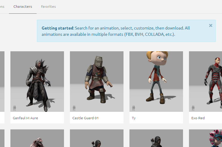The height and width of the screenshot is (147, 222).
Task: Choose the Ty cartoon boy thumbnail
Action: pos(156,81)
